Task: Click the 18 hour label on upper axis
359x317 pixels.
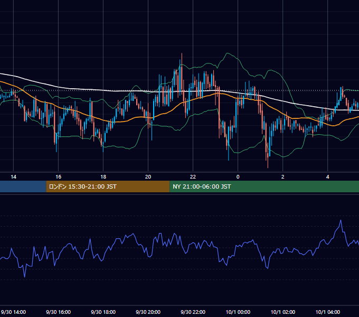Action: 103,177
